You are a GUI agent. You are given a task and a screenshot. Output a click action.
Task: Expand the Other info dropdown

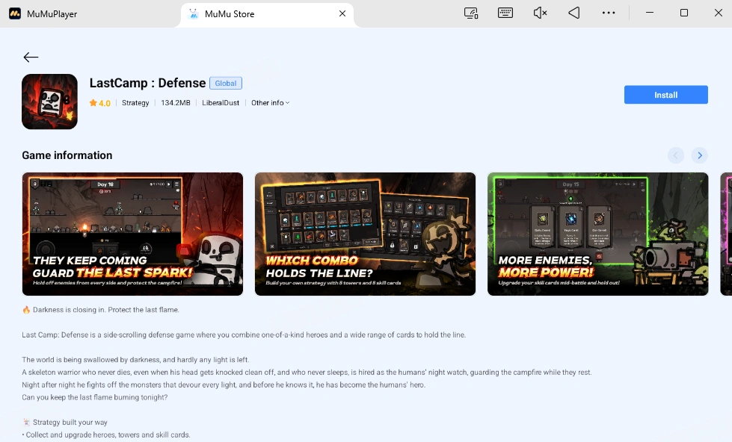coord(271,102)
